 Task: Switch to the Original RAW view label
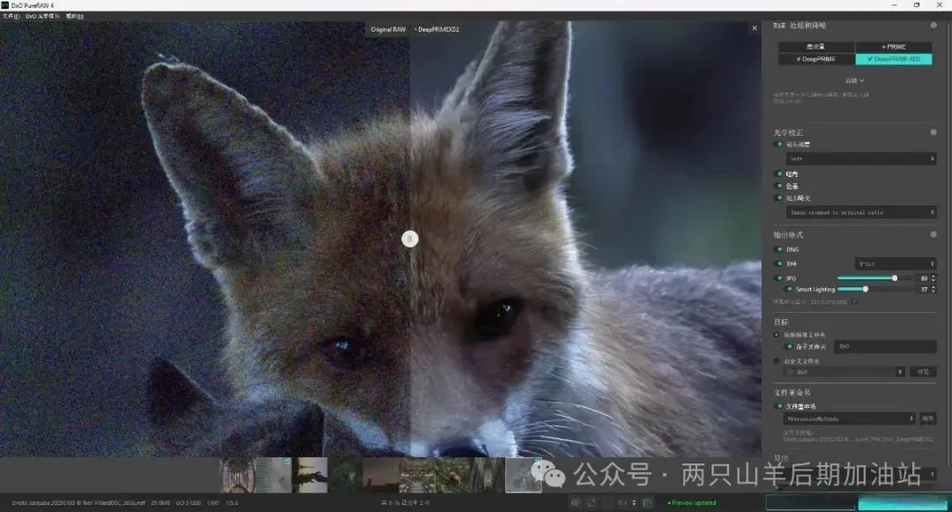[x=388, y=29]
